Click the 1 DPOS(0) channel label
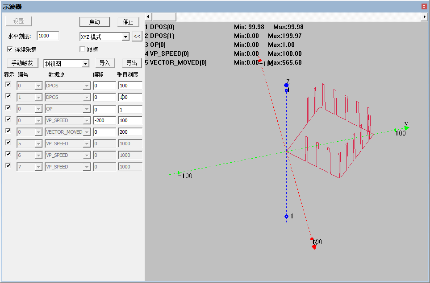 pos(159,27)
